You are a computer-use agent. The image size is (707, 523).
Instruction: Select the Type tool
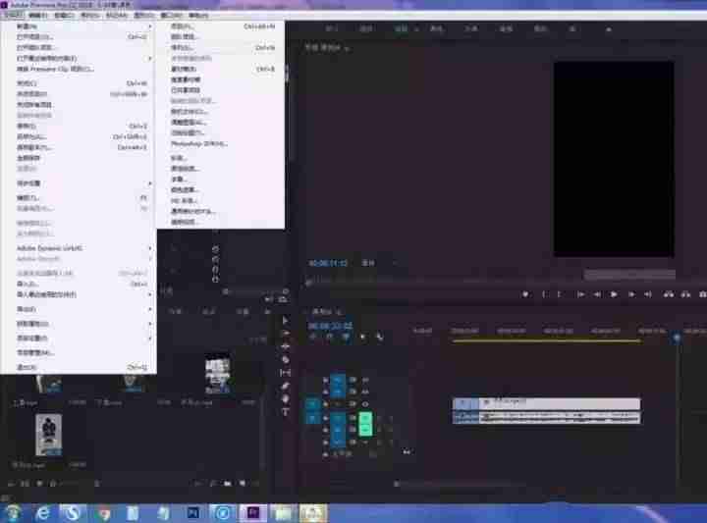click(285, 411)
